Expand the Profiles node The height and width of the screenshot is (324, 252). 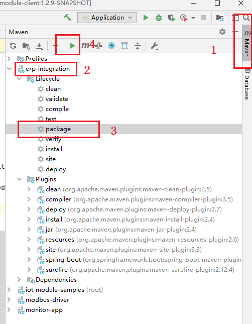(9, 58)
